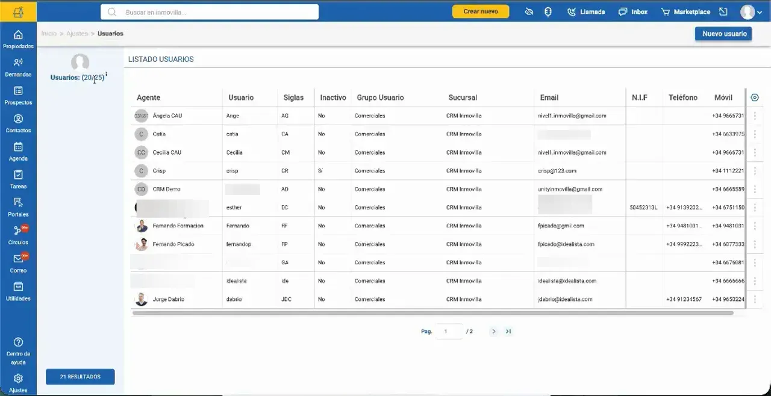
Task: Click the Ajustes breadcrumb link
Action: point(77,34)
